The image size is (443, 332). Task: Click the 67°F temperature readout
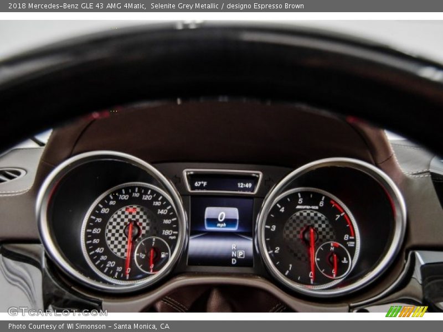[x=202, y=184]
